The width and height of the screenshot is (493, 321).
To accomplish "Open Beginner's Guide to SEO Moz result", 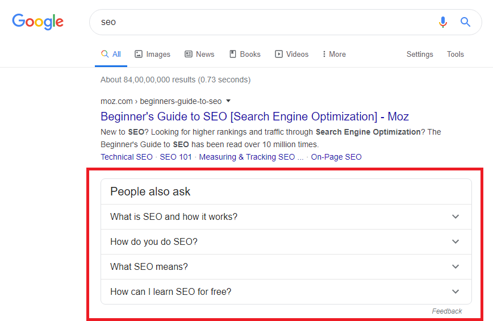I will coord(254,116).
